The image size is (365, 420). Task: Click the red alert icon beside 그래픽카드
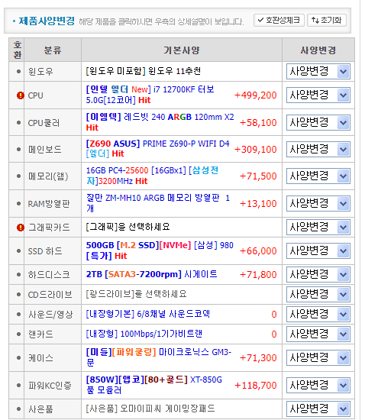coord(21,228)
